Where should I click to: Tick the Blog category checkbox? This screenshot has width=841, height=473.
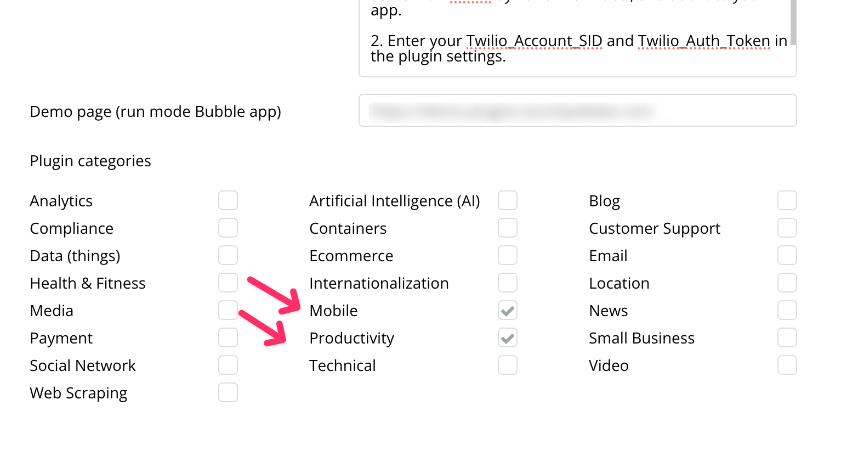click(x=787, y=200)
